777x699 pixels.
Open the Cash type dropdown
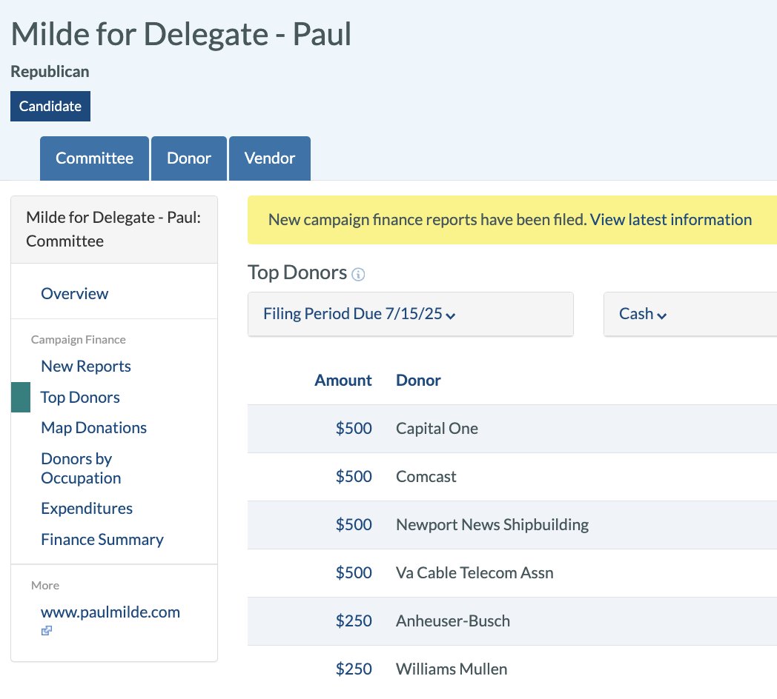click(690, 314)
